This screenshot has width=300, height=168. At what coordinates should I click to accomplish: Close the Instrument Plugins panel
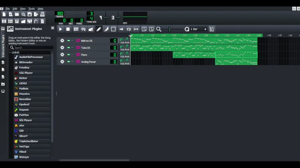click(53, 28)
